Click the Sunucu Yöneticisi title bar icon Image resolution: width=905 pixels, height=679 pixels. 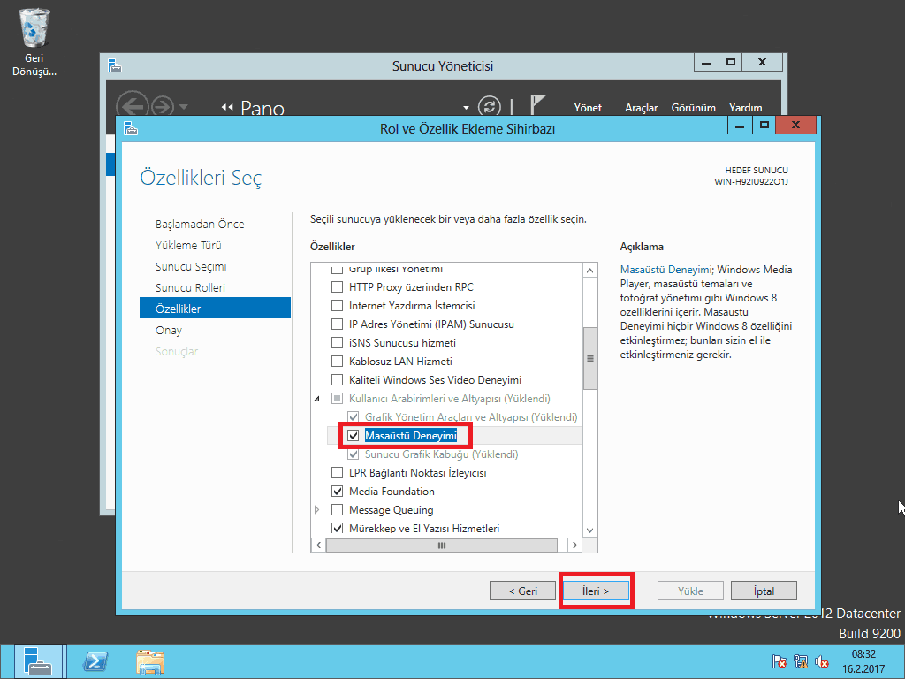click(115, 65)
